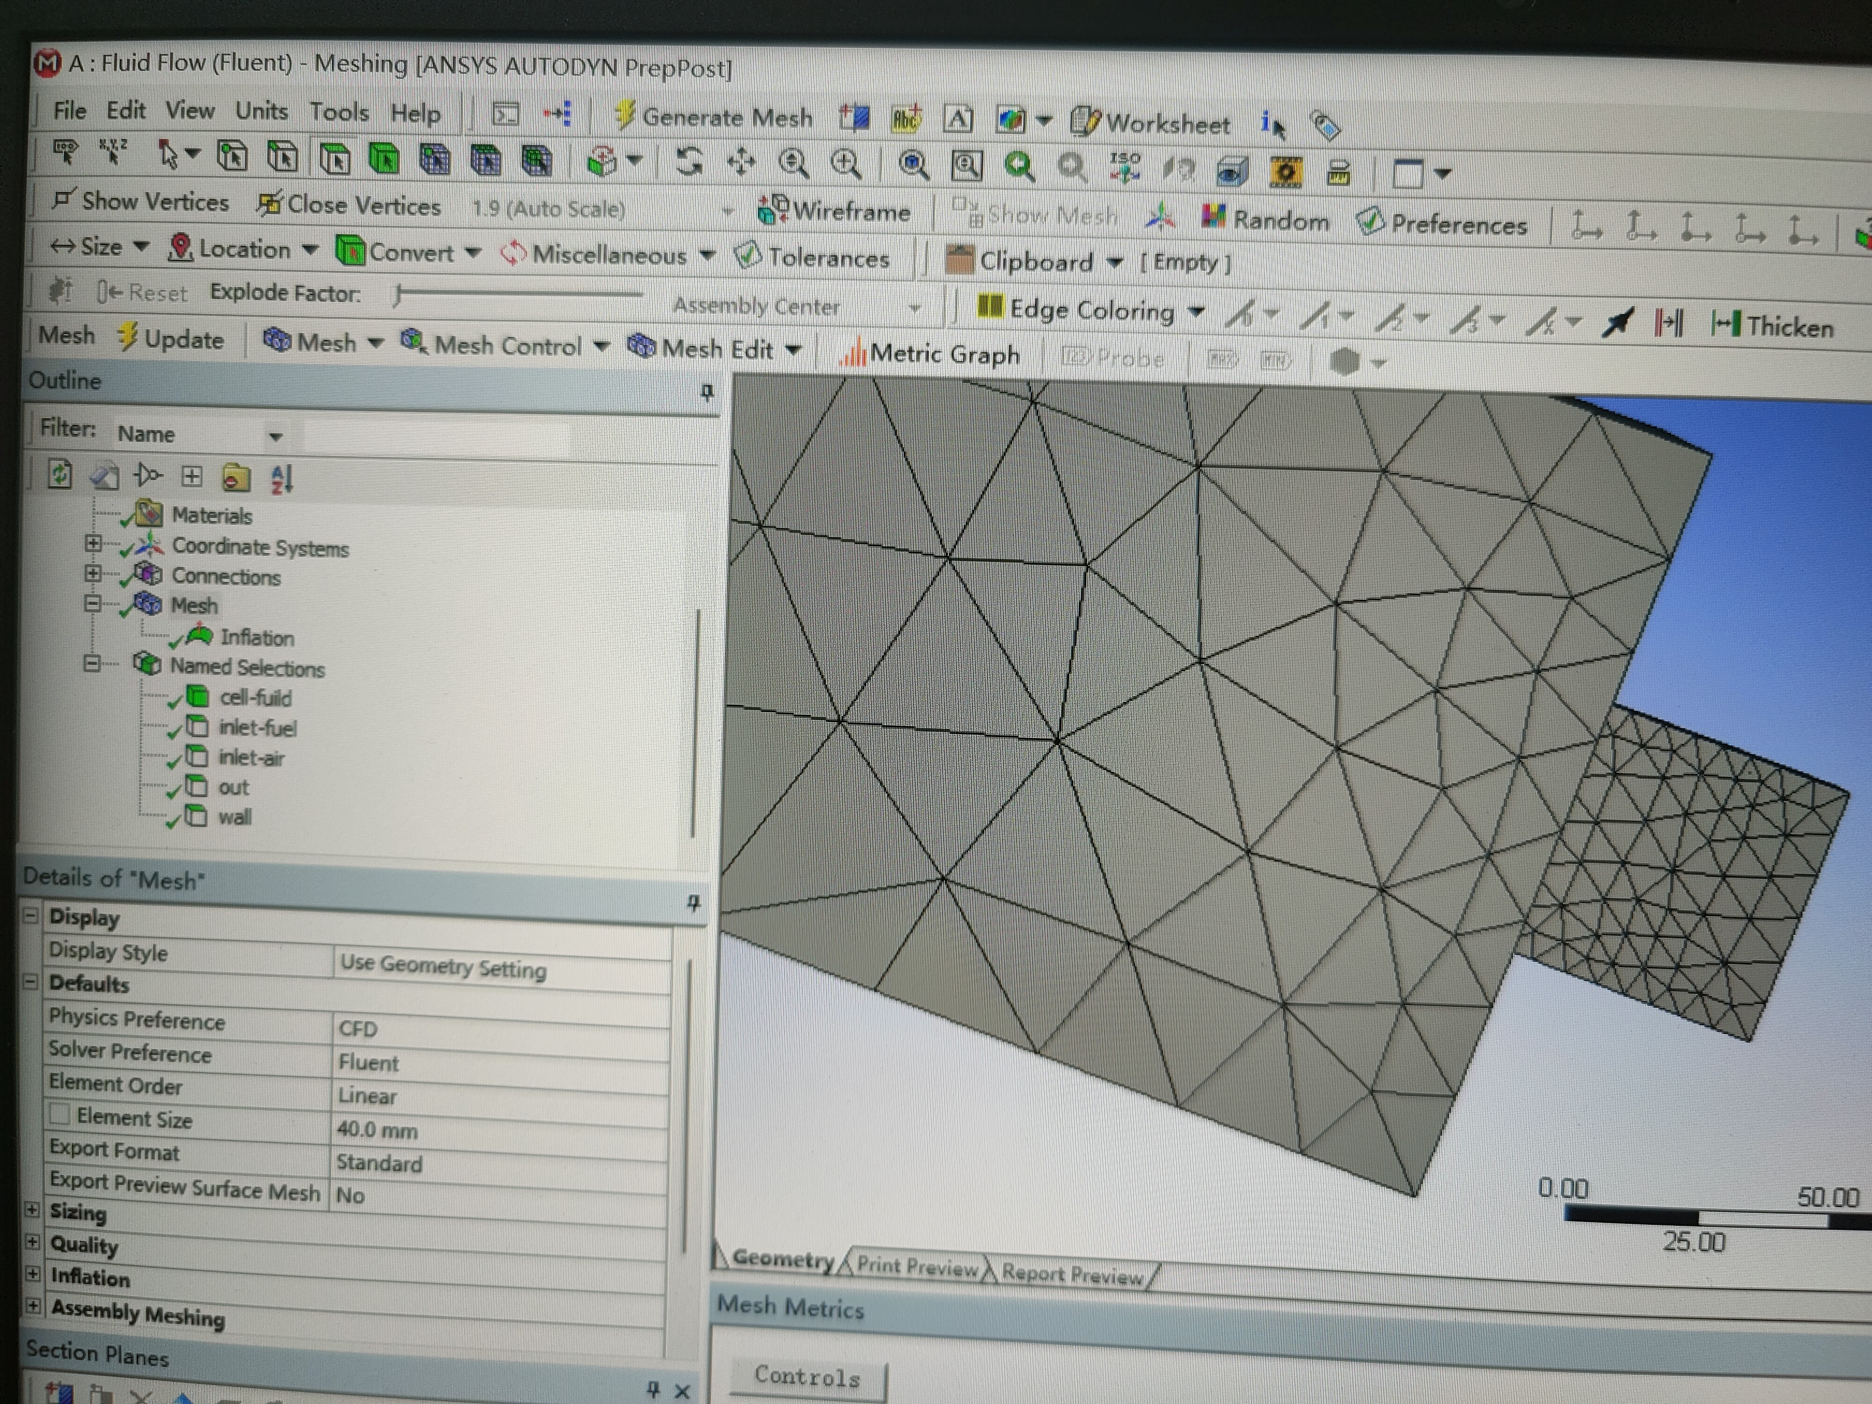The width and height of the screenshot is (1872, 1404).
Task: Activate the Zoom tool icon
Action: pos(793,163)
